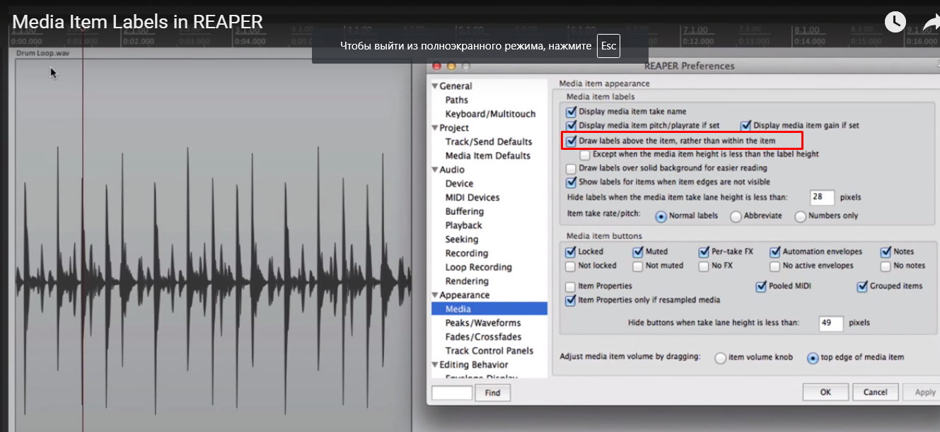Open Peaks/Waveforms preferences page
Image resolution: width=940 pixels, height=432 pixels.
coord(483,323)
